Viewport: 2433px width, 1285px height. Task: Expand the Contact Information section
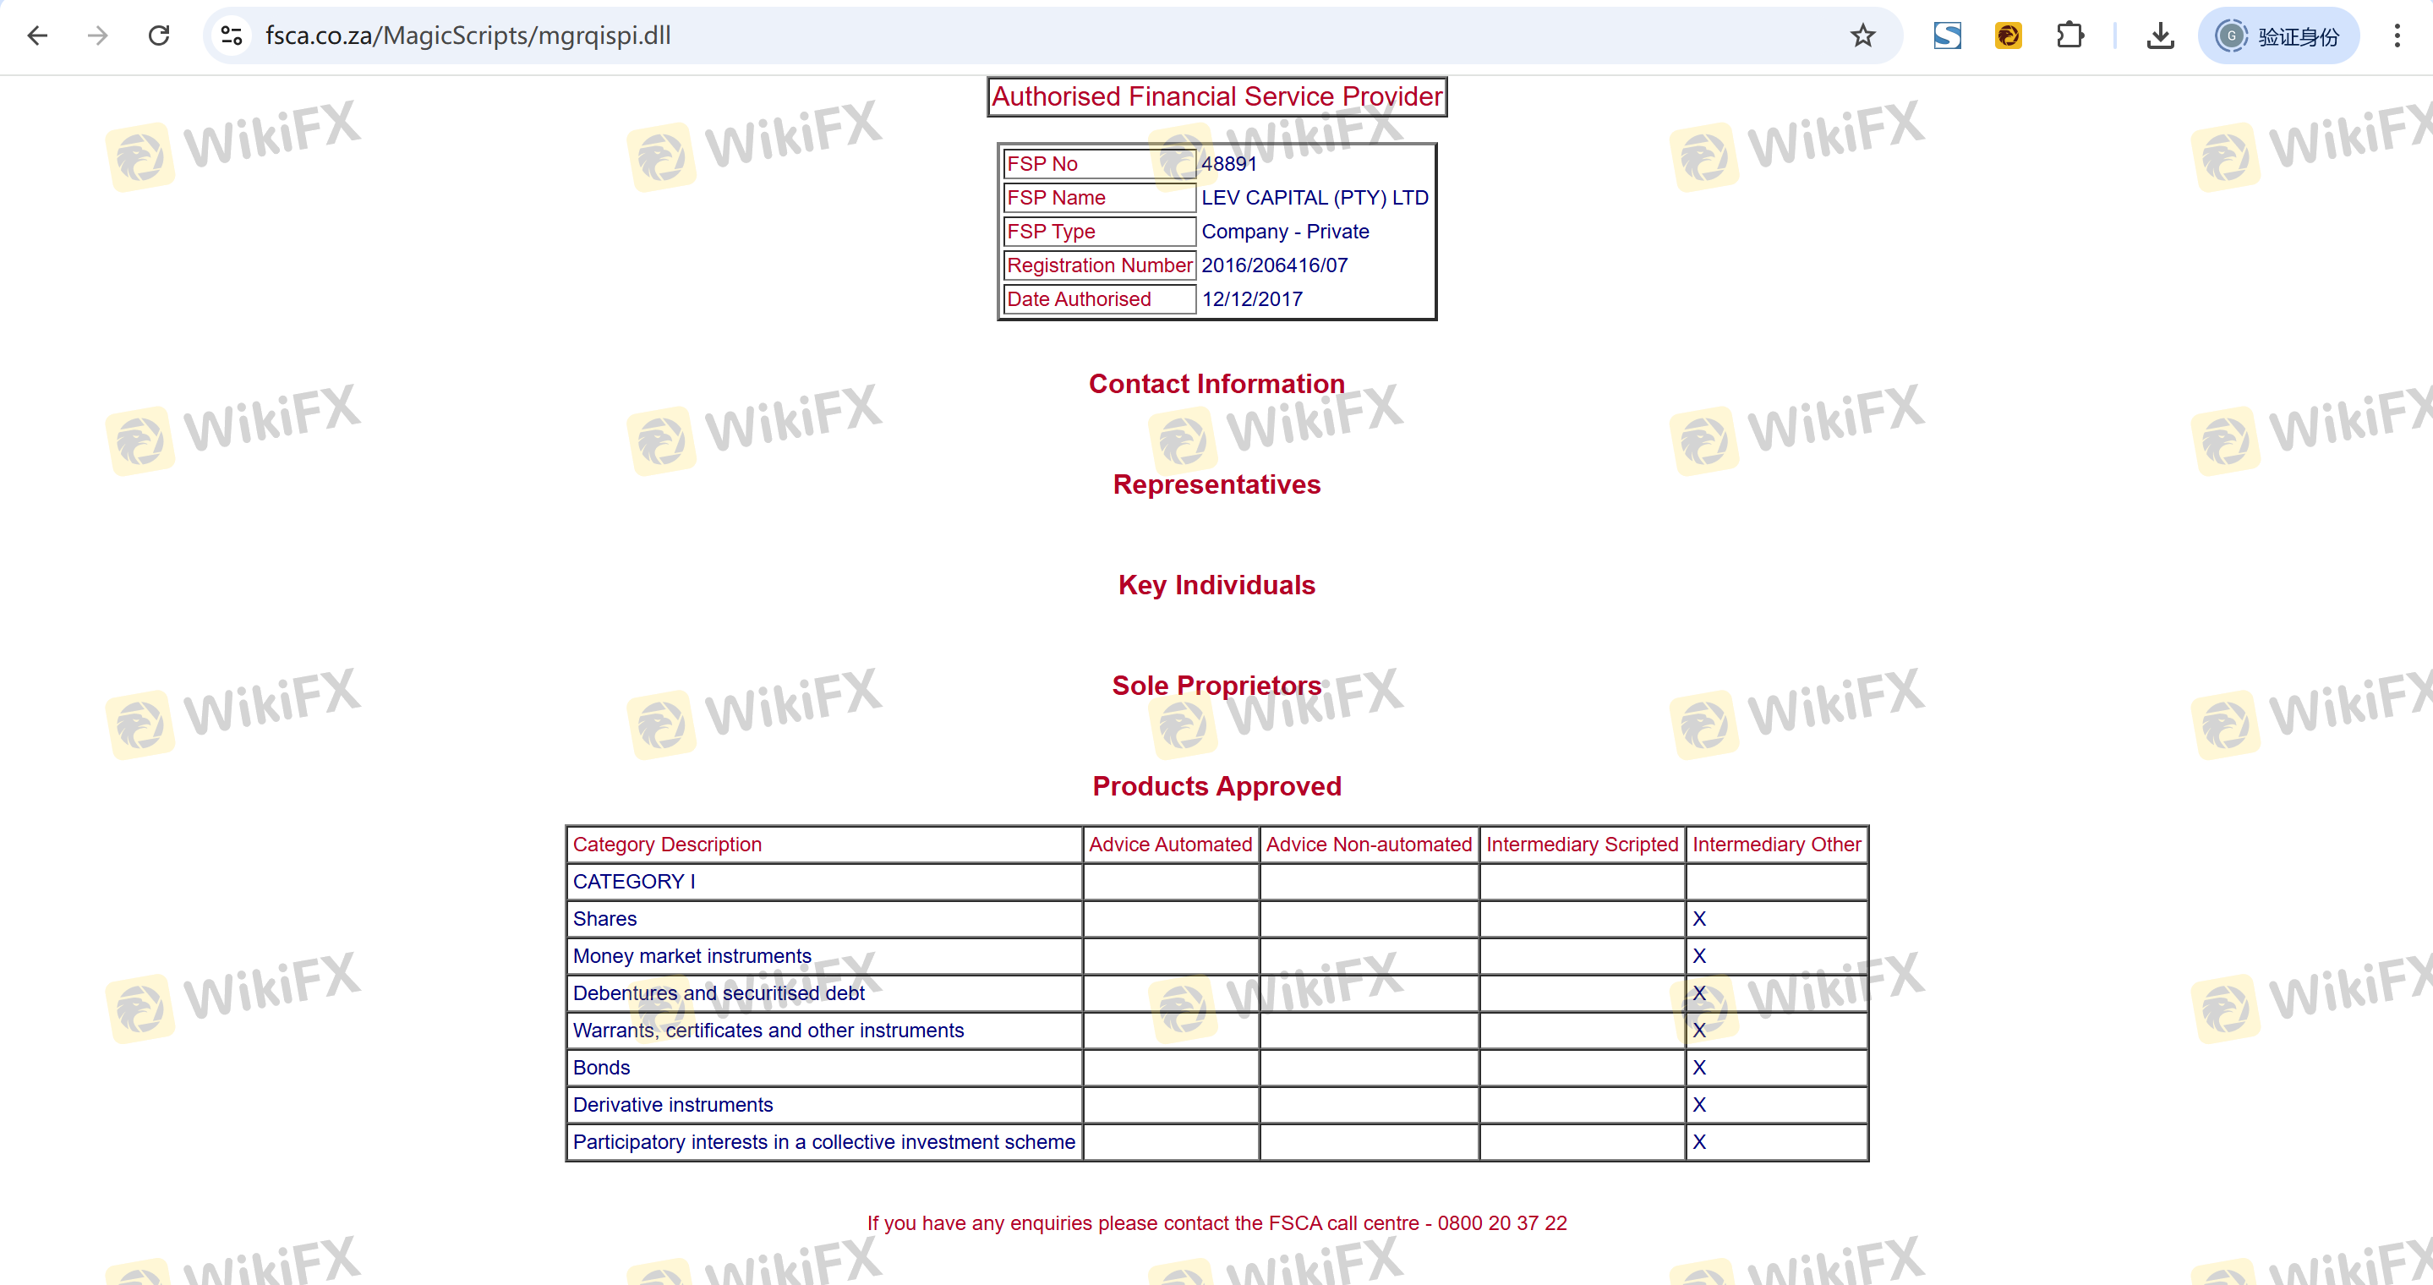[1216, 383]
